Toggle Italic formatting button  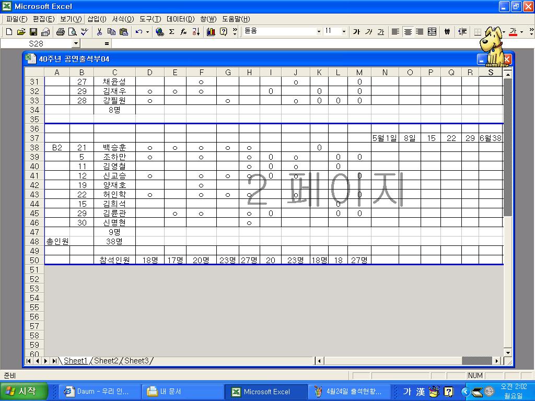(x=368, y=32)
